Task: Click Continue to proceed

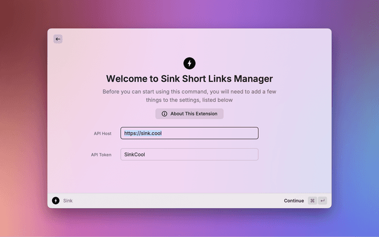Action: [x=294, y=201]
